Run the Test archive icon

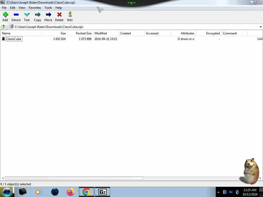click(x=27, y=15)
